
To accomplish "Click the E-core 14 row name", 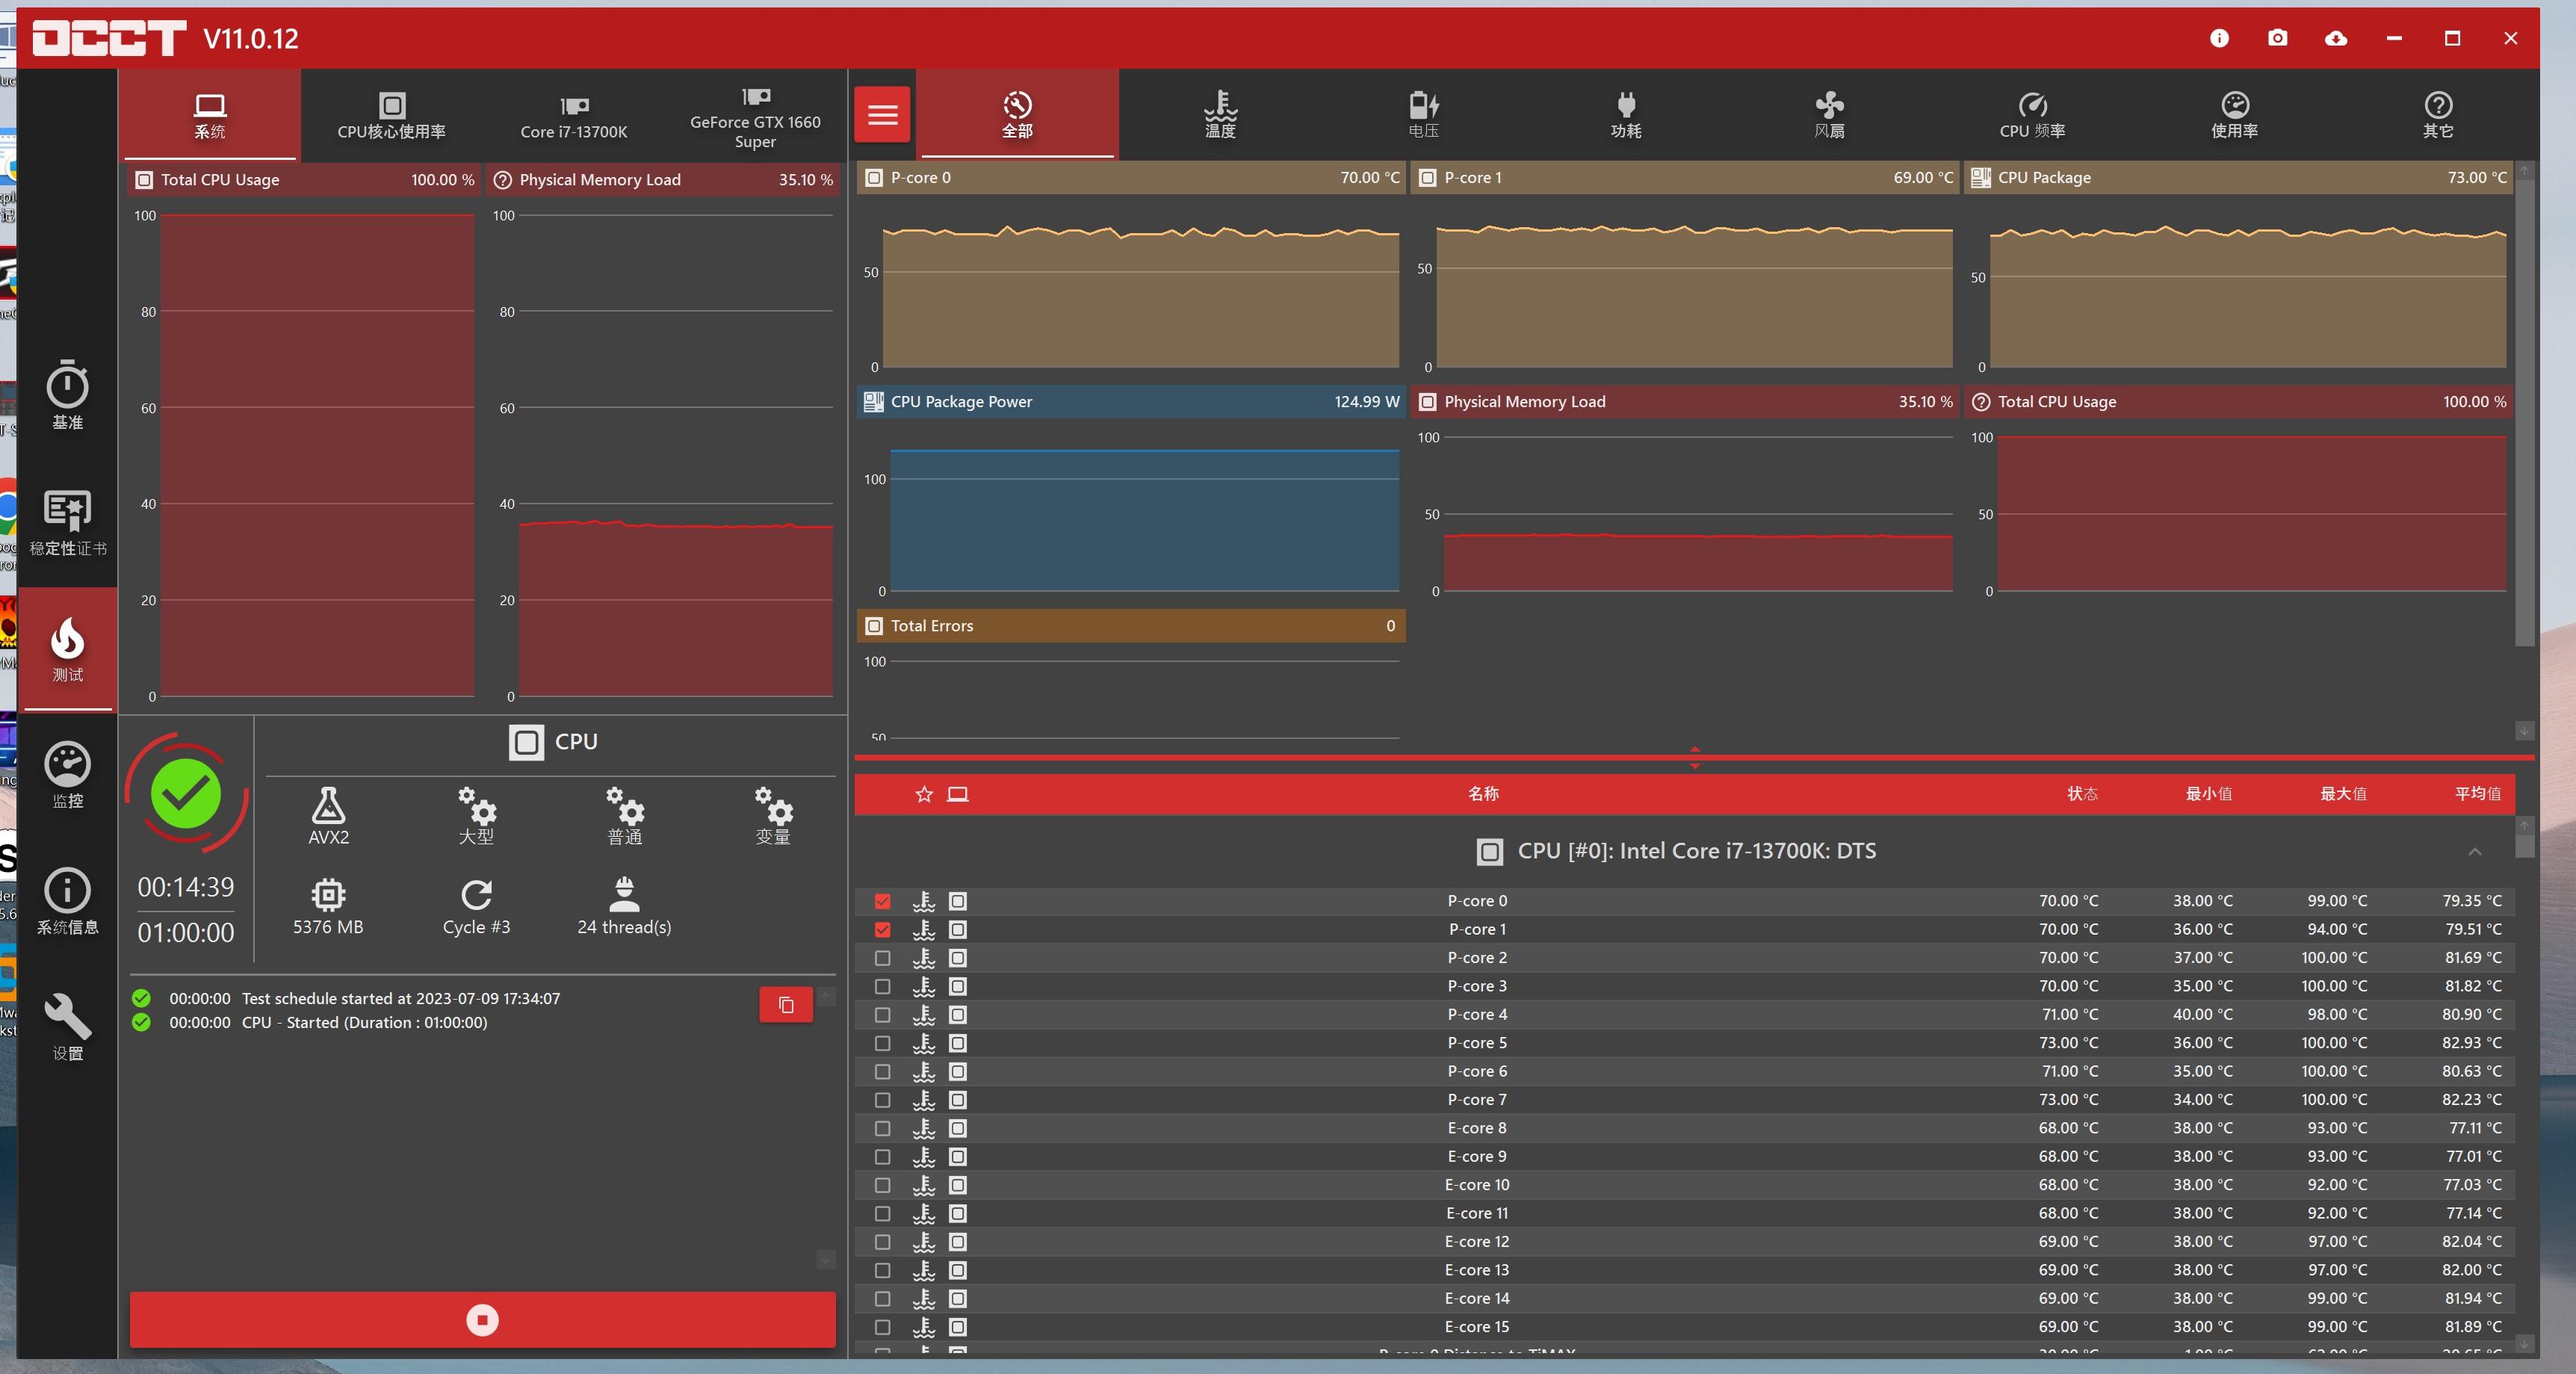I will 1477,1299.
